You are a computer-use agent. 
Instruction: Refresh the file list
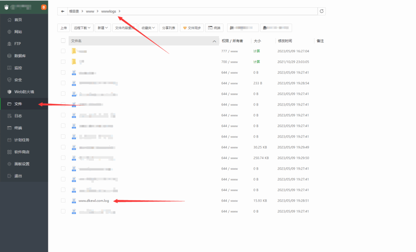pyautogui.click(x=322, y=11)
